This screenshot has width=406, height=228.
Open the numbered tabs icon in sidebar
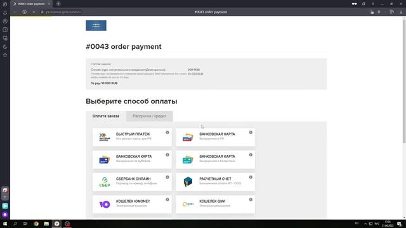pyautogui.click(x=5, y=30)
